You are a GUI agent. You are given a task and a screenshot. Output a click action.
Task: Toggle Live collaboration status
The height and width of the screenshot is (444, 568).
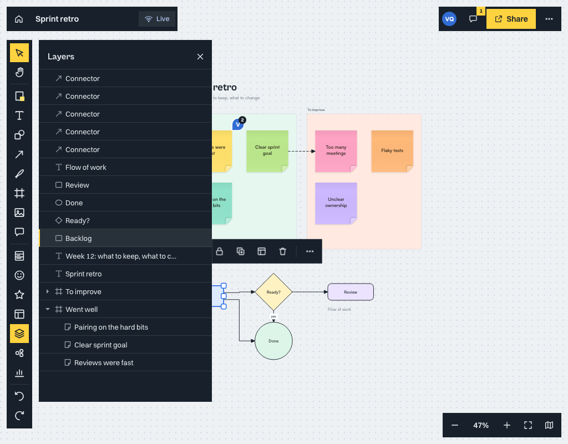coord(157,19)
